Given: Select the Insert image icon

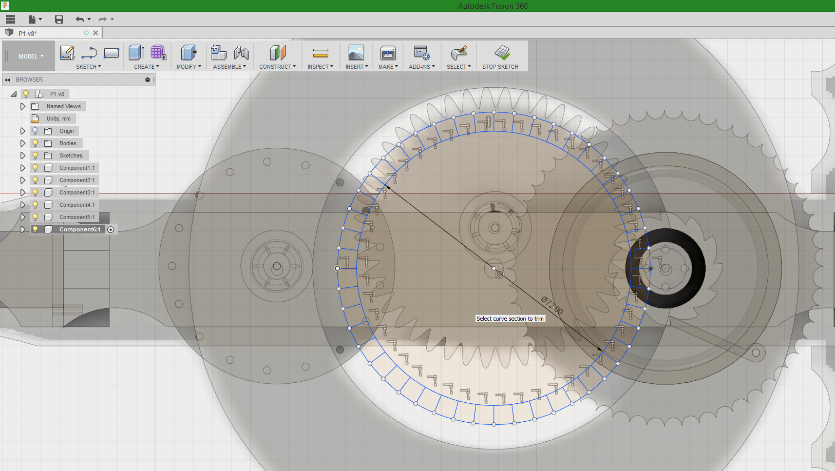Looking at the screenshot, I should (x=356, y=52).
